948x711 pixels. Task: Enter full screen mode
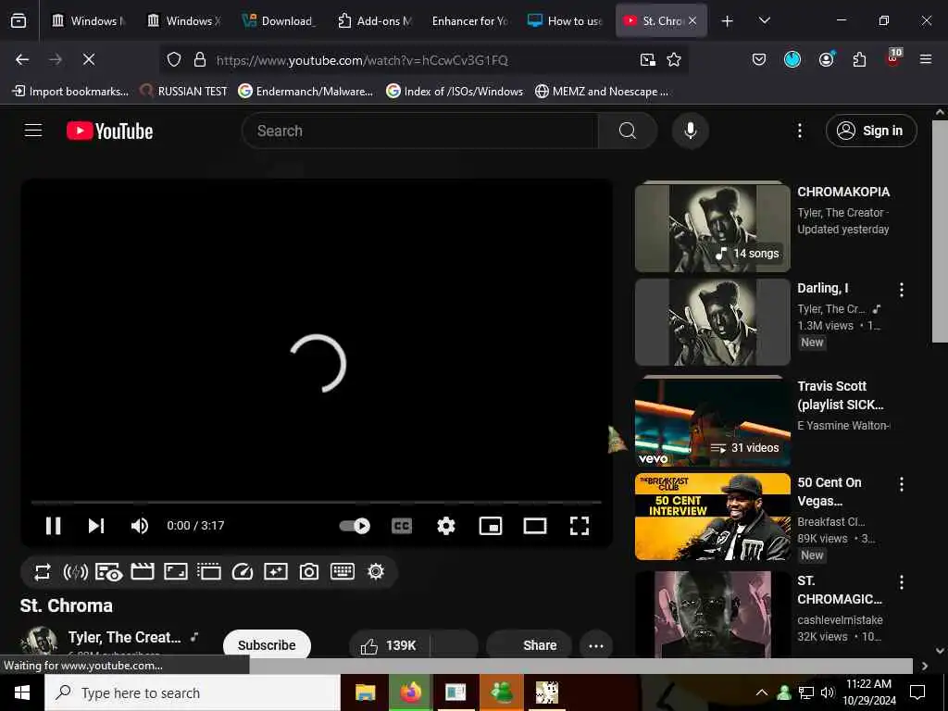(x=580, y=526)
